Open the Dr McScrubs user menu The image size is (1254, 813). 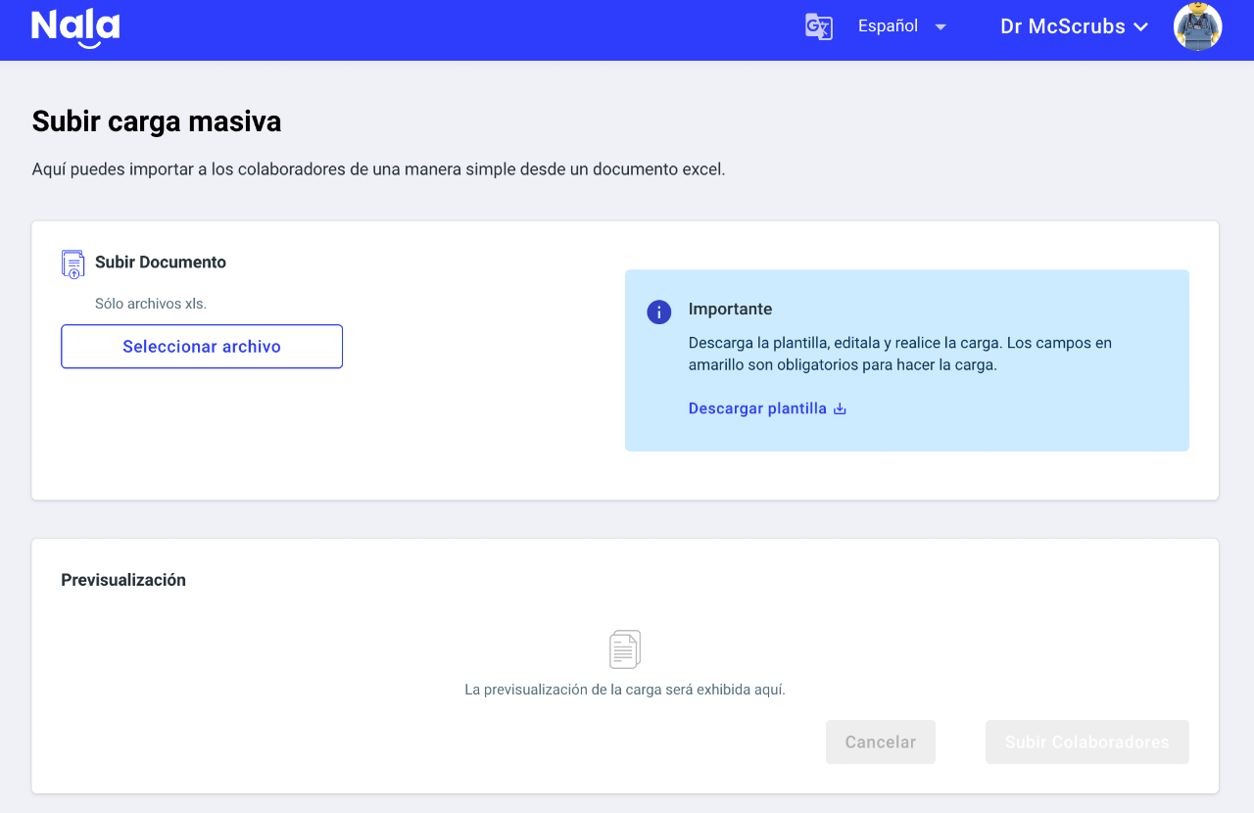tap(1062, 26)
